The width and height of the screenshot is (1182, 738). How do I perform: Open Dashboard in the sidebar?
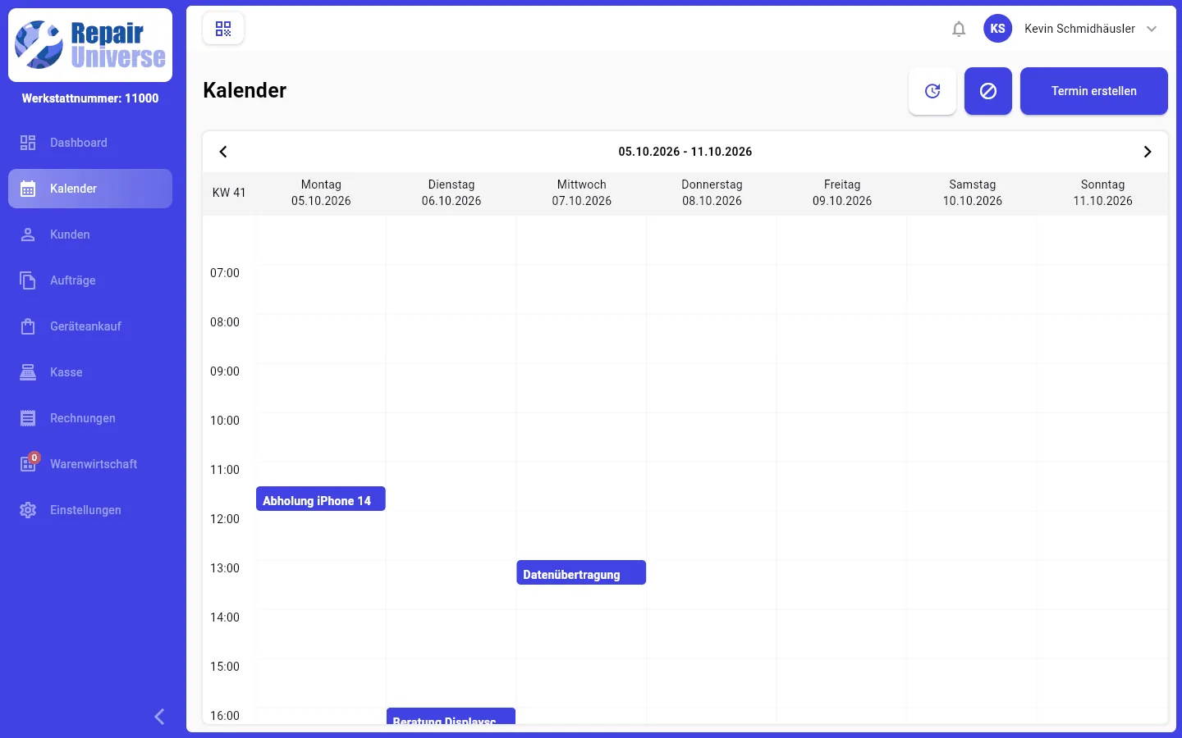coord(90,143)
